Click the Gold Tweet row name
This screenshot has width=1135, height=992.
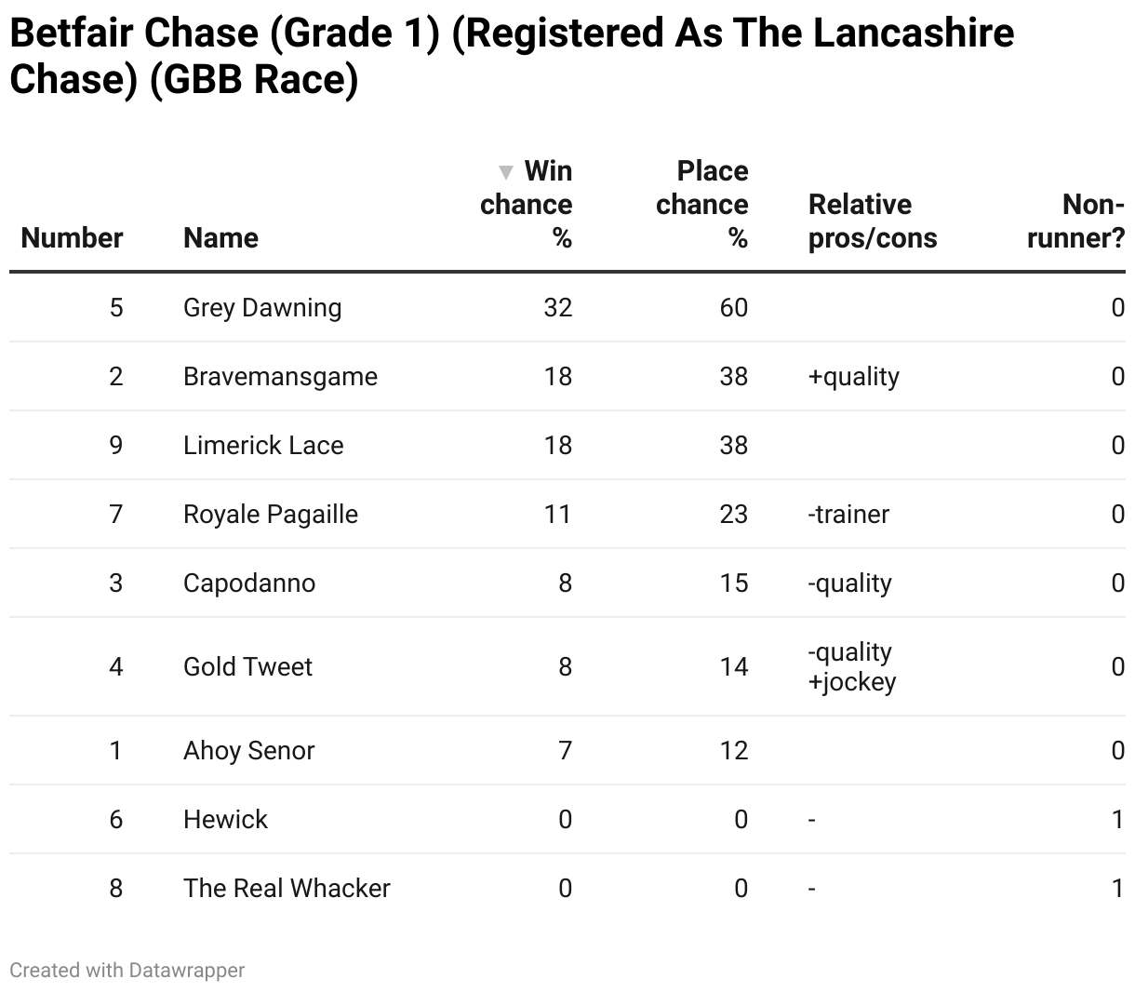tap(247, 667)
